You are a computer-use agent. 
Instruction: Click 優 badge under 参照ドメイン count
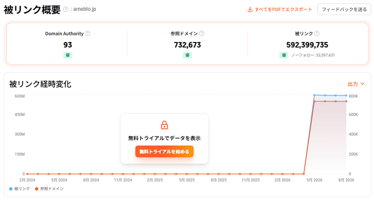188,55
